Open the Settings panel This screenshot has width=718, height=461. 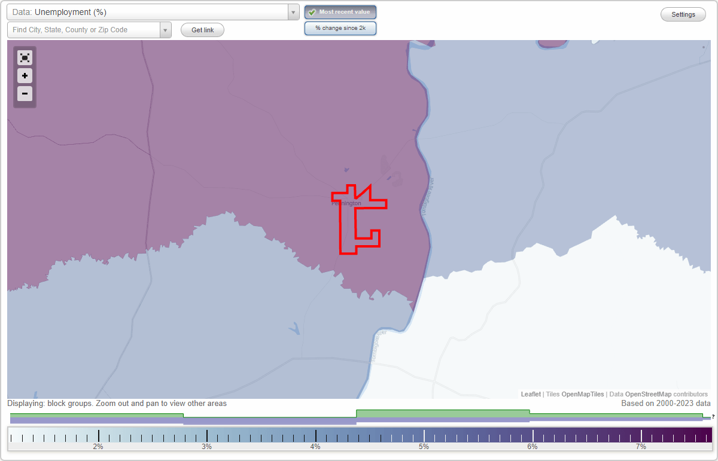683,14
